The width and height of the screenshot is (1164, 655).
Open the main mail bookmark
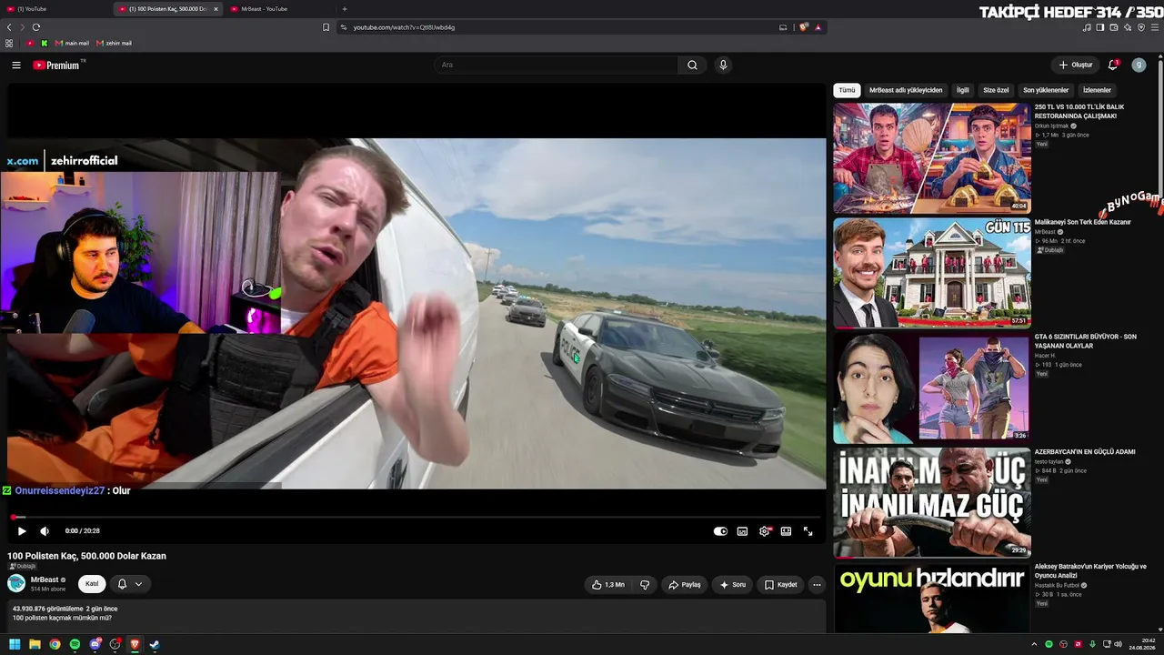click(x=72, y=43)
